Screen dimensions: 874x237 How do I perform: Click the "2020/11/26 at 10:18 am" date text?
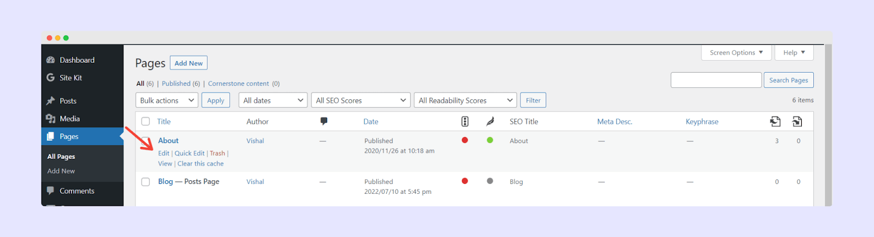click(399, 151)
